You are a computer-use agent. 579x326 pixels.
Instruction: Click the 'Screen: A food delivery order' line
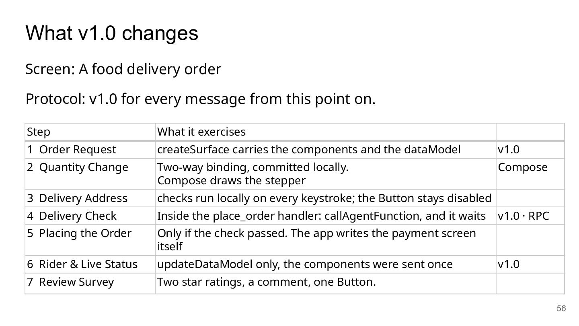tap(123, 69)
